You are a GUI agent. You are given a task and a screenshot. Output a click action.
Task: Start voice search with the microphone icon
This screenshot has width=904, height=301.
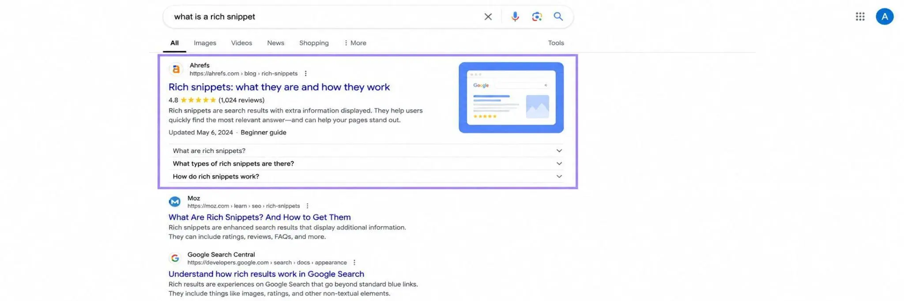(x=515, y=17)
